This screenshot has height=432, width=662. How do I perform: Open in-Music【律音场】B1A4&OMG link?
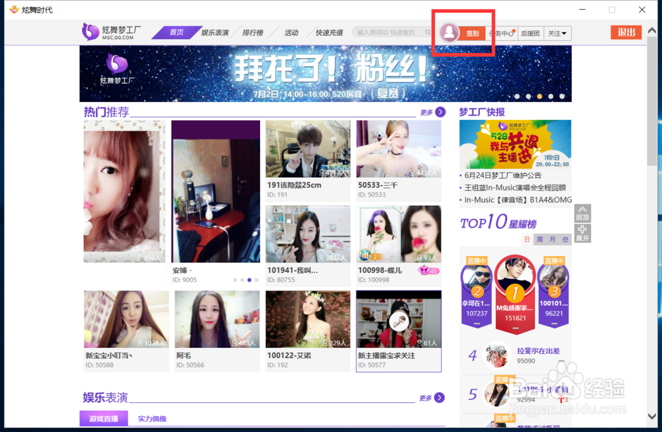pyautogui.click(x=518, y=200)
